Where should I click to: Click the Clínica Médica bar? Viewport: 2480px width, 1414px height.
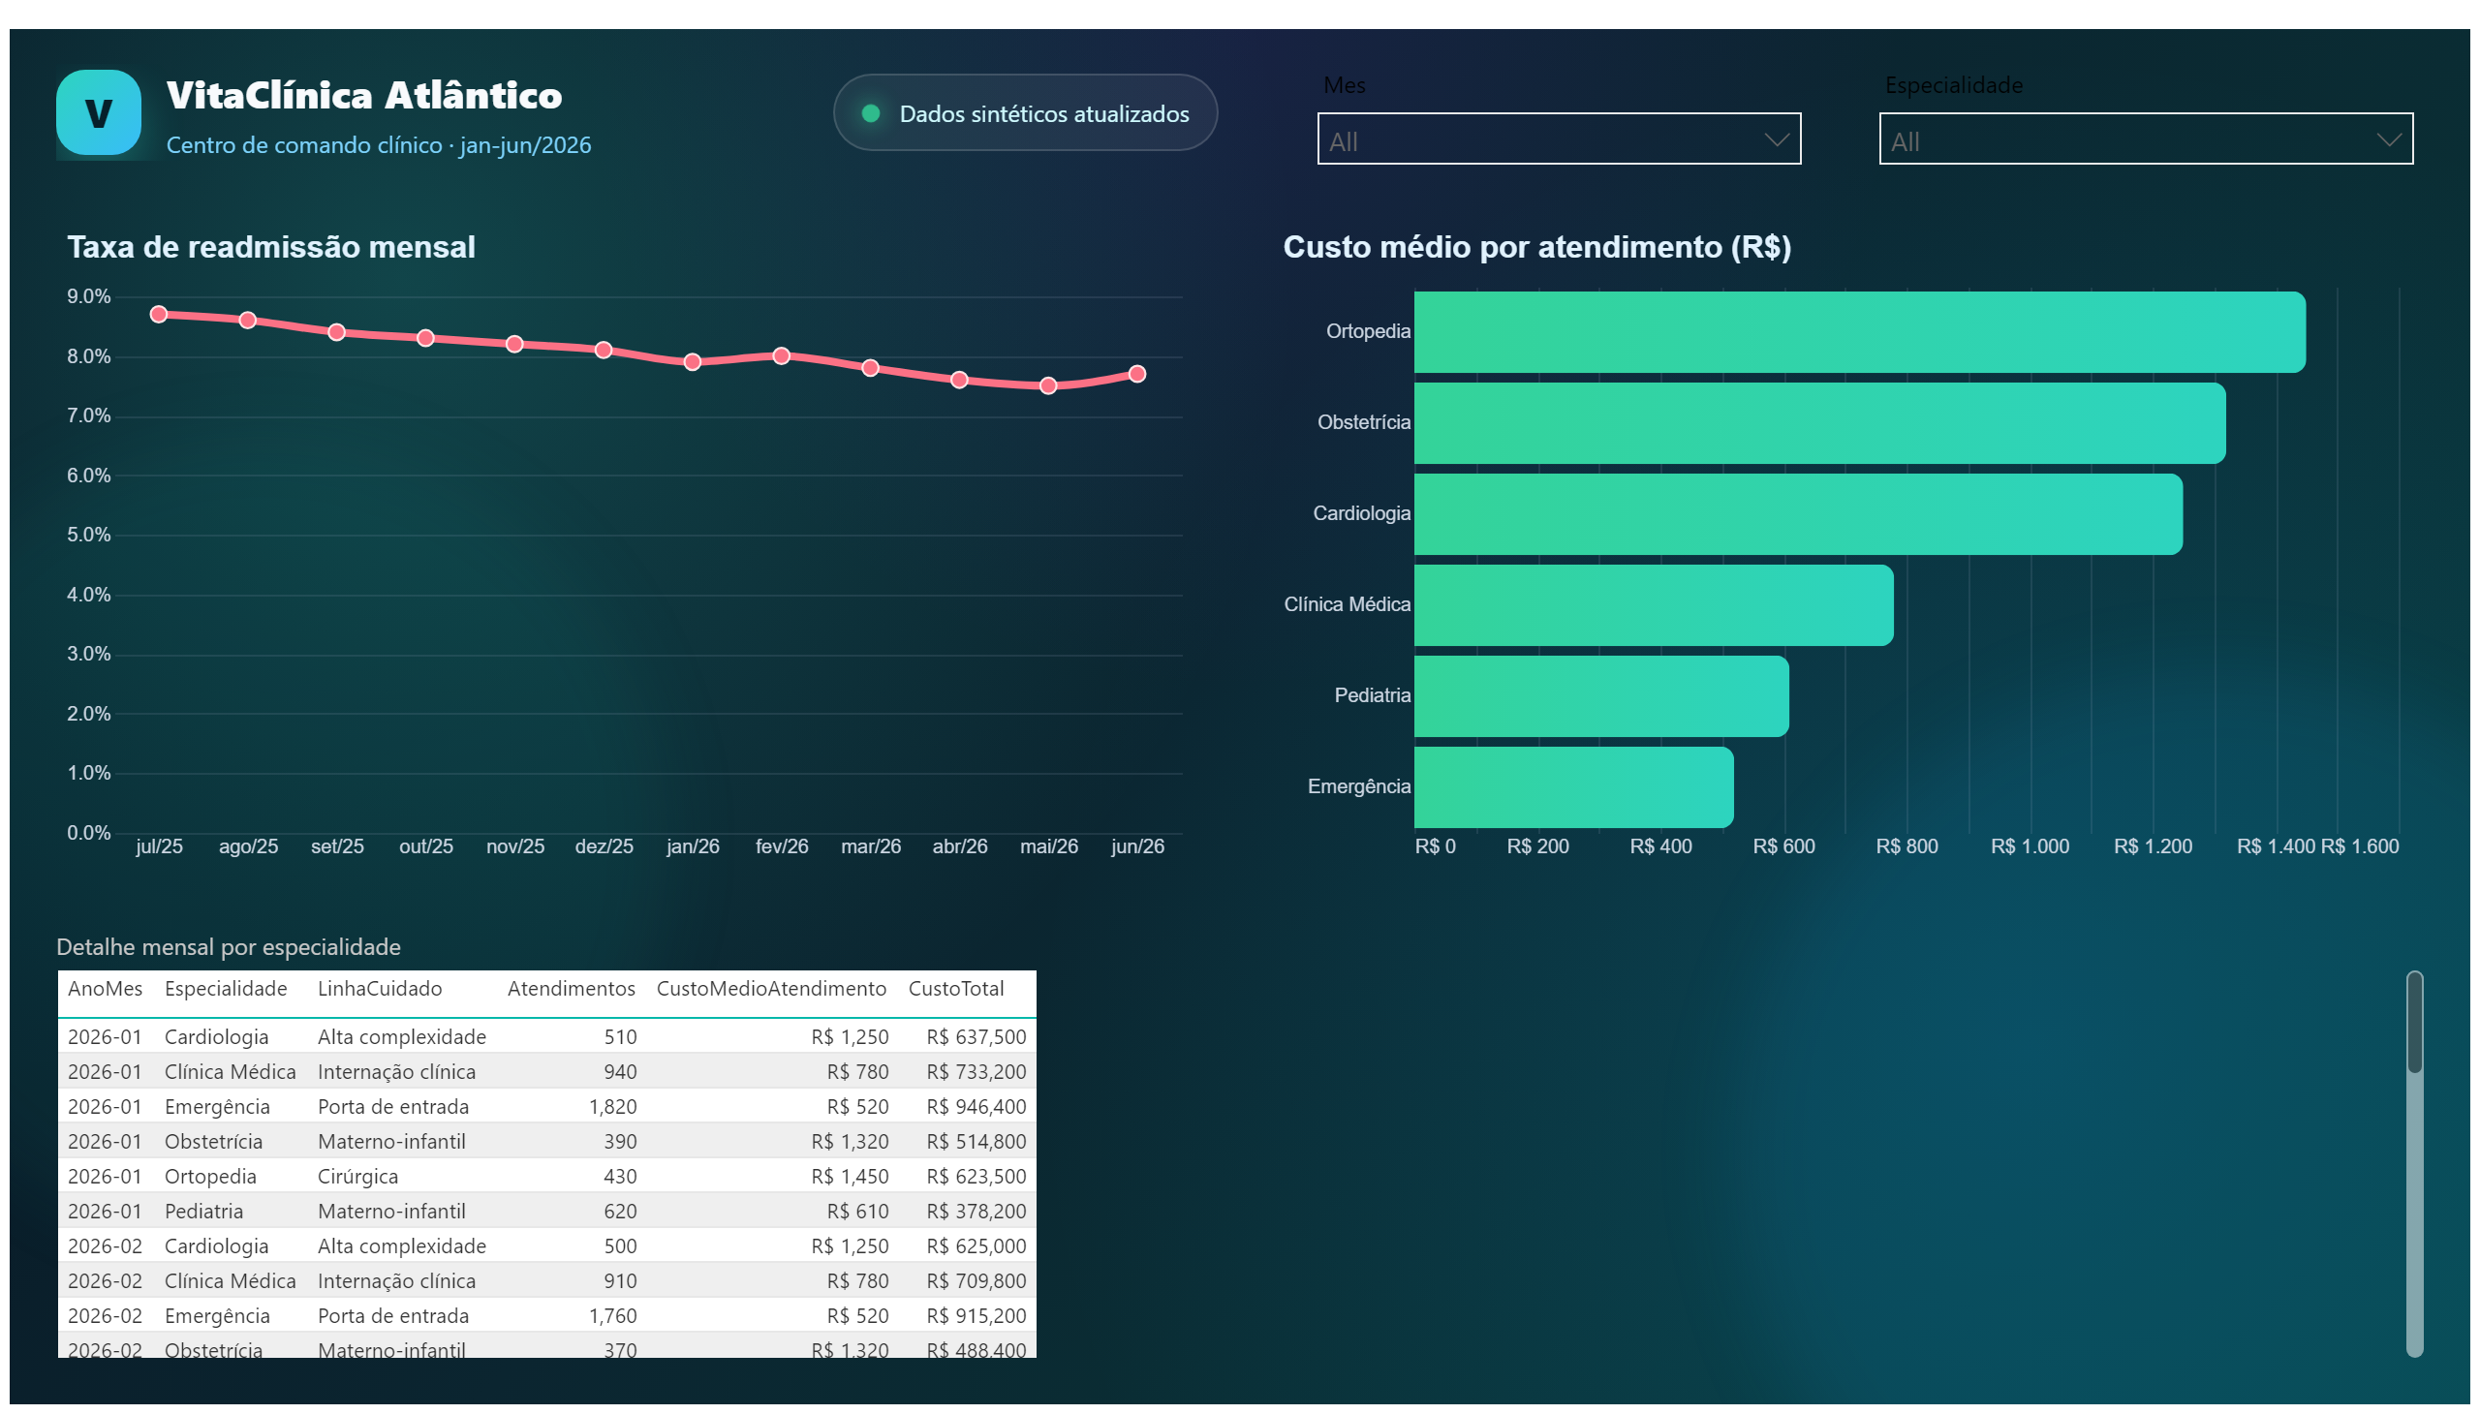point(1654,606)
